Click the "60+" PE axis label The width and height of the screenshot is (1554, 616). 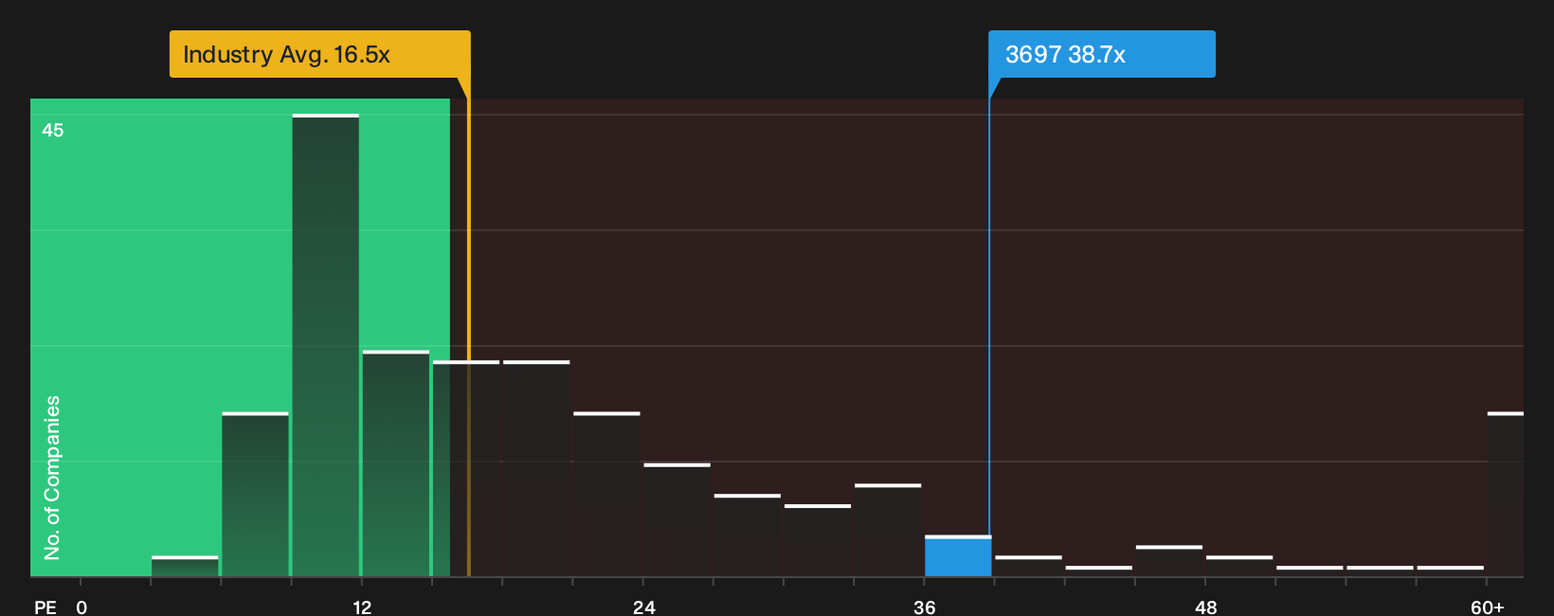(x=1488, y=607)
